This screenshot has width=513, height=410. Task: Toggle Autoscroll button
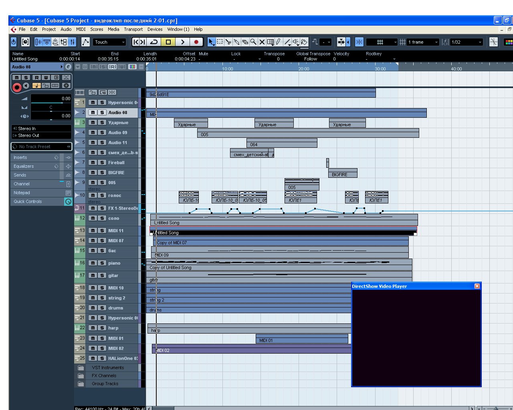click(x=341, y=42)
